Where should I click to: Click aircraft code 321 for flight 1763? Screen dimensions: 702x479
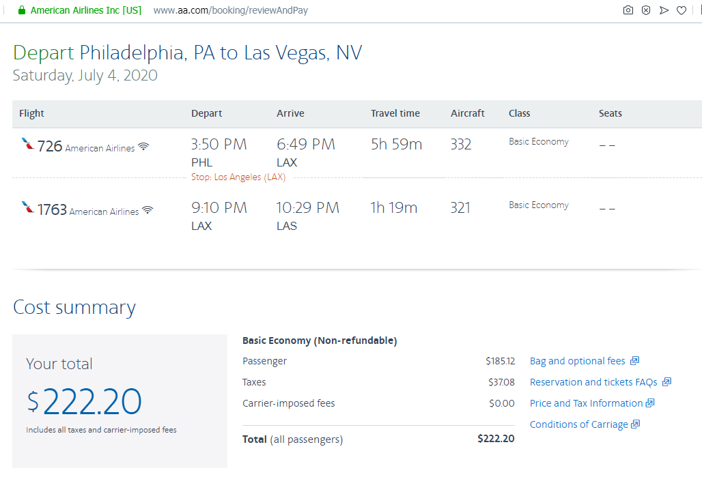pyautogui.click(x=460, y=208)
